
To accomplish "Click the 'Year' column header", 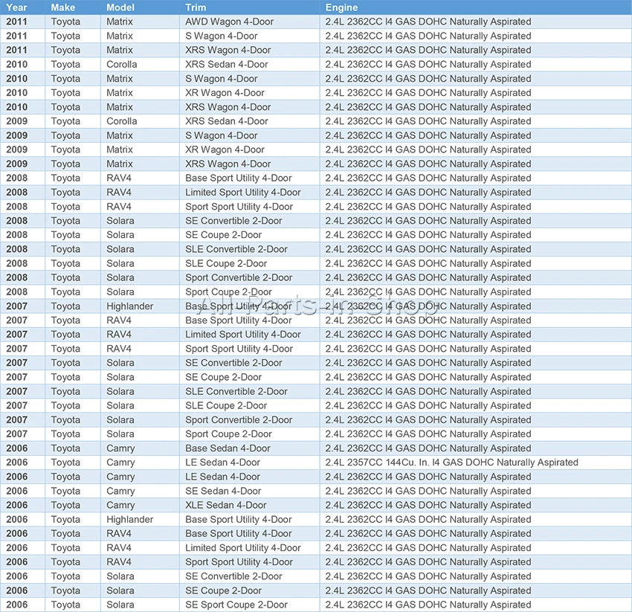I will coord(16,7).
